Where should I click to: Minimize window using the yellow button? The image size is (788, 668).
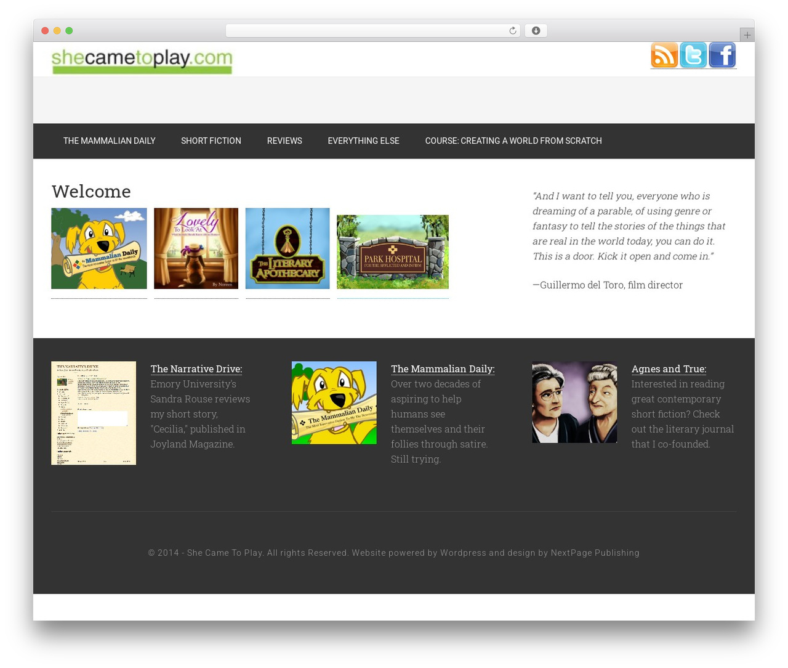pos(57,31)
